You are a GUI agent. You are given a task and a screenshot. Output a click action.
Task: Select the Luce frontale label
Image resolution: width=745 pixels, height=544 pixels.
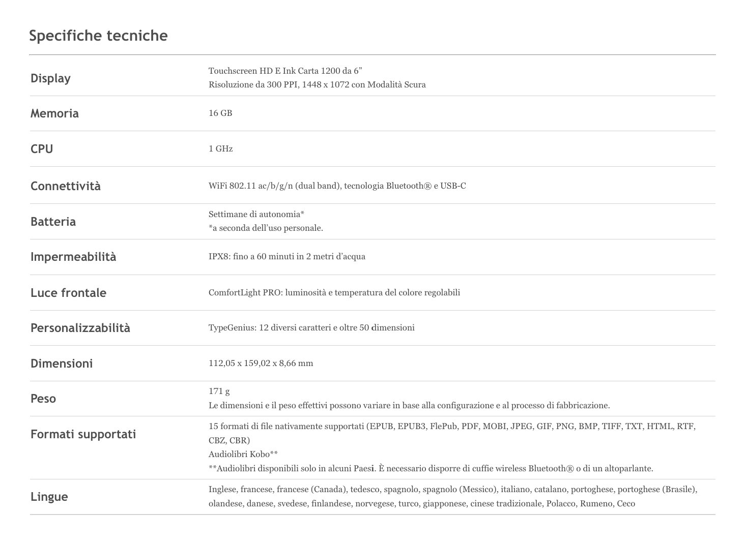[68, 293]
